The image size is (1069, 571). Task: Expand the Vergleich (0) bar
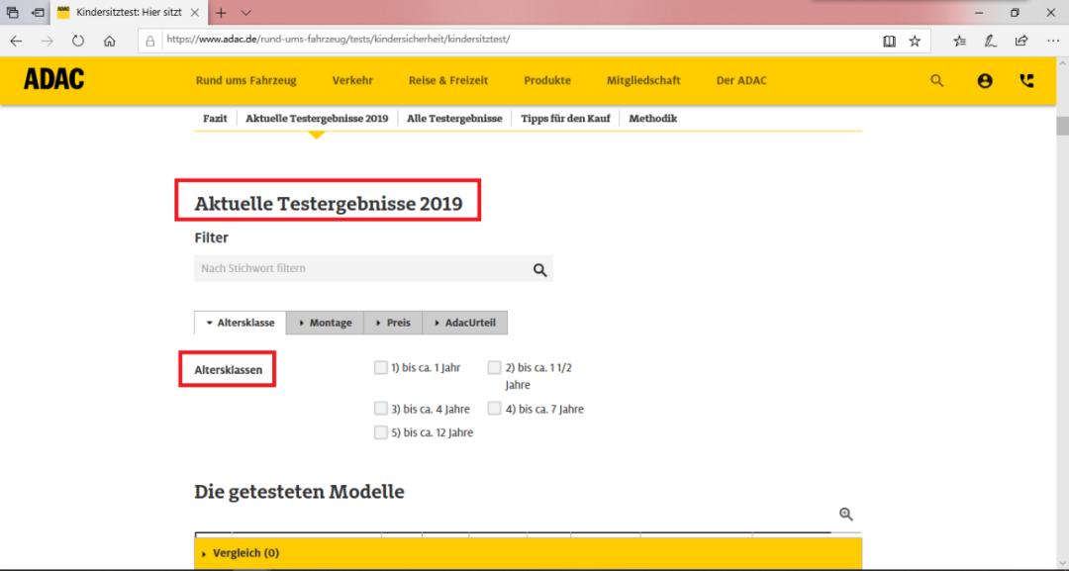tap(528, 553)
